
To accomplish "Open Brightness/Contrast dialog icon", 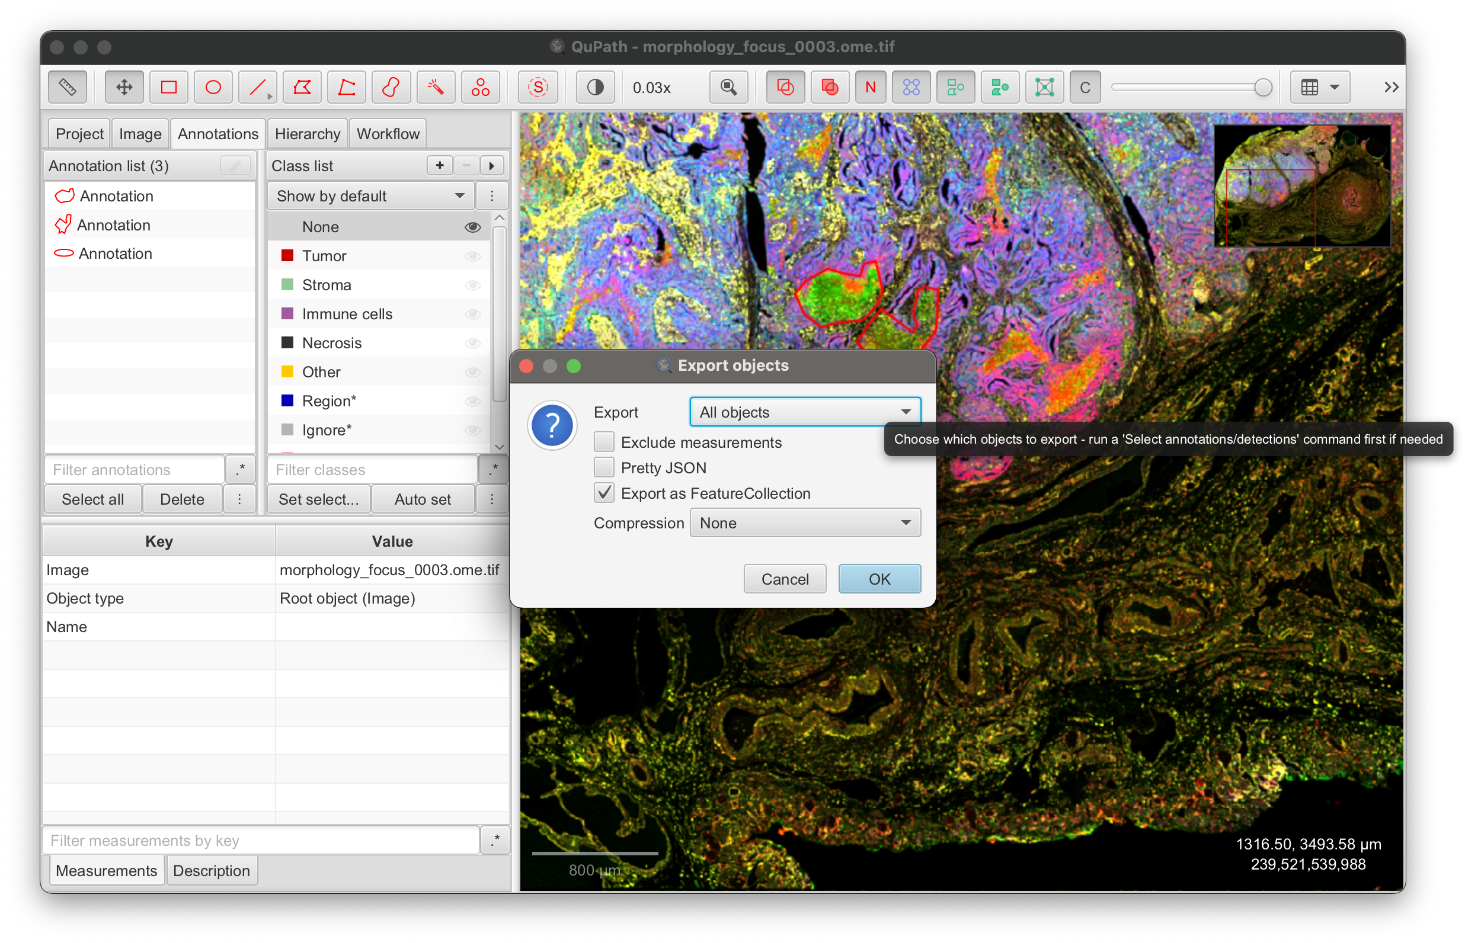I will point(594,88).
